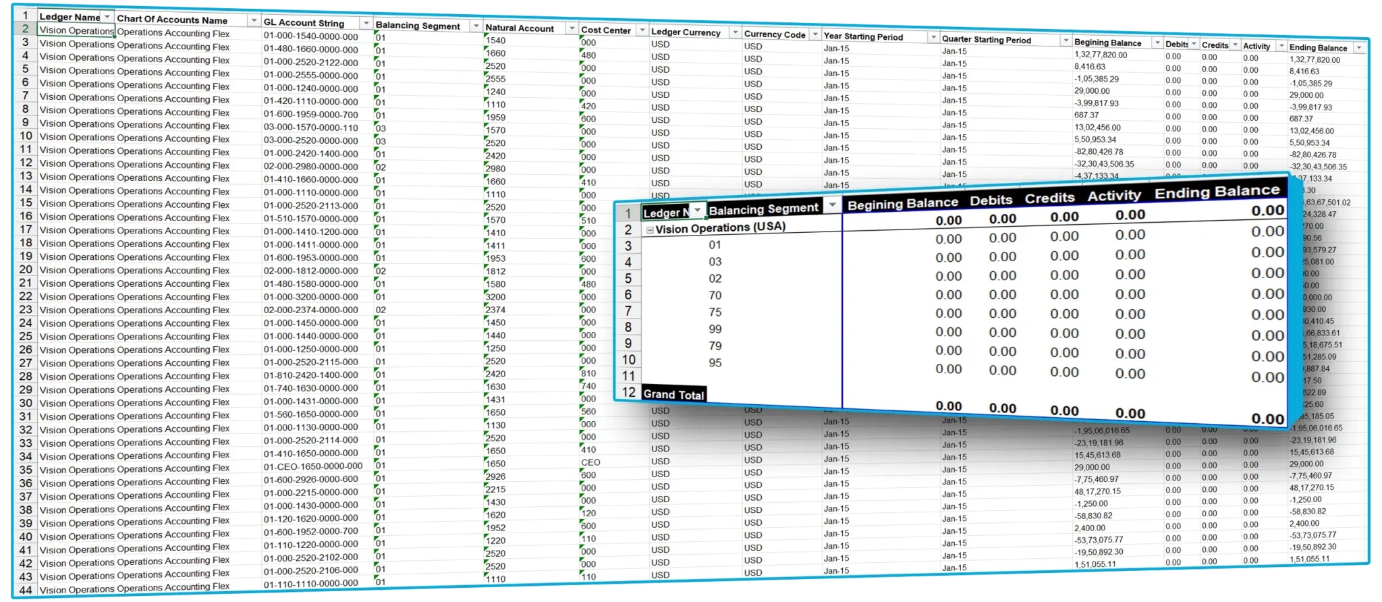Click Natural Account column filter arrow

coord(572,29)
